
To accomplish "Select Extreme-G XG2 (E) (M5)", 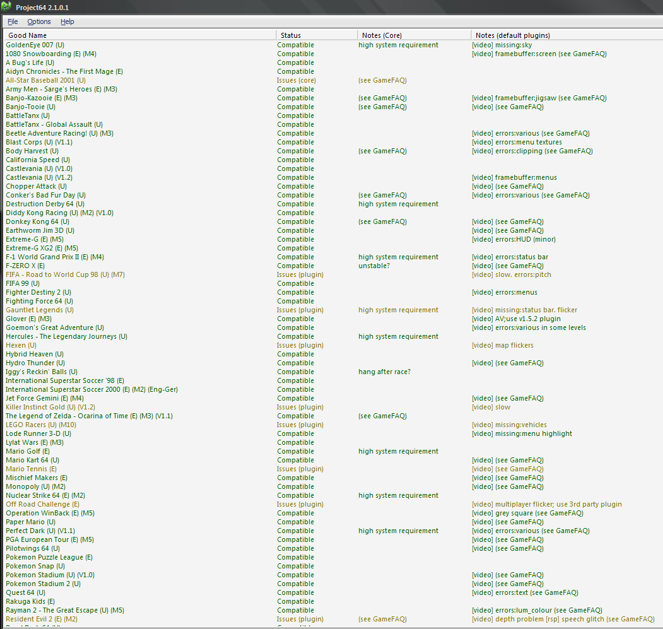I will point(42,249).
